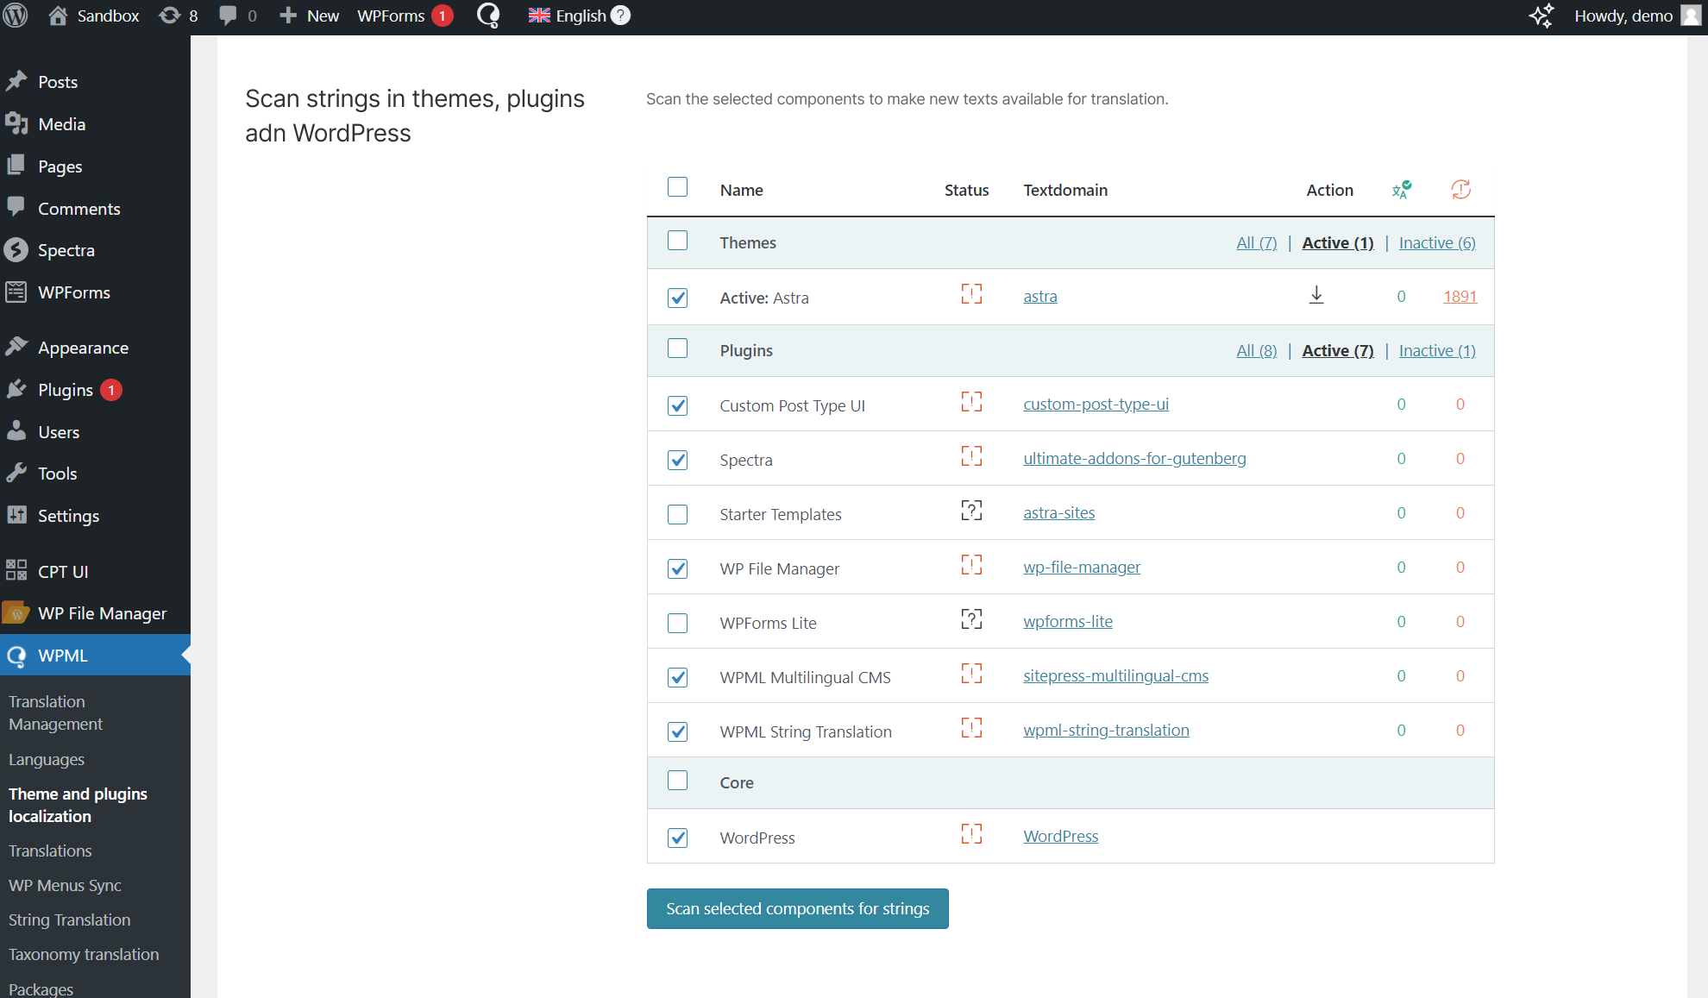The width and height of the screenshot is (1708, 998).
Task: Open the Howdy, demo account menu
Action: click(1623, 16)
